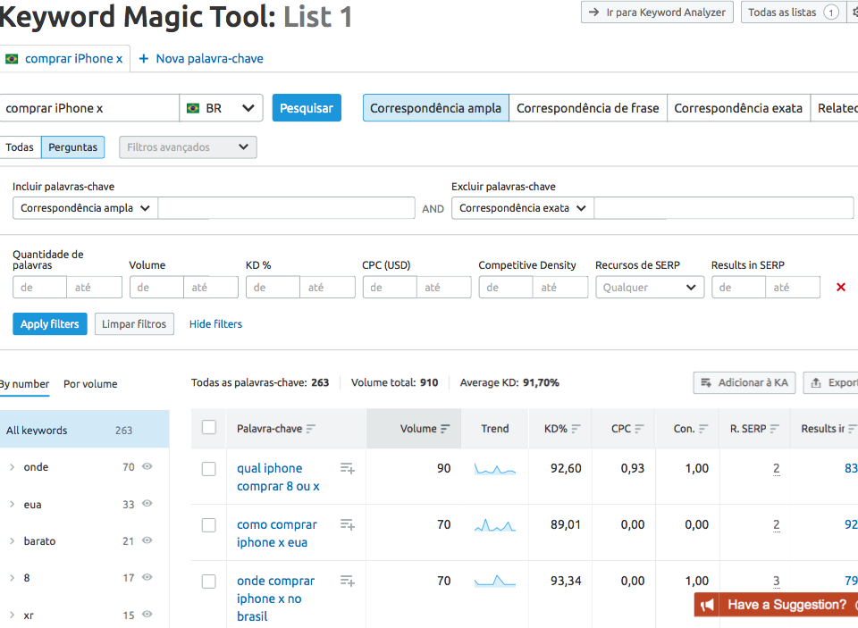Screen dimensions: 858x628
Task: Click the Pesquisar button
Action: 307,108
